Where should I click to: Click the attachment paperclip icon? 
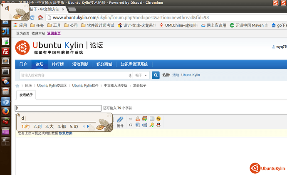pos(120,120)
